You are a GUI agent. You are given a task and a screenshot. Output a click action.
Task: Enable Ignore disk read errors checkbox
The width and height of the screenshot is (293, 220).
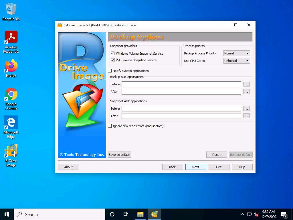[x=110, y=126]
